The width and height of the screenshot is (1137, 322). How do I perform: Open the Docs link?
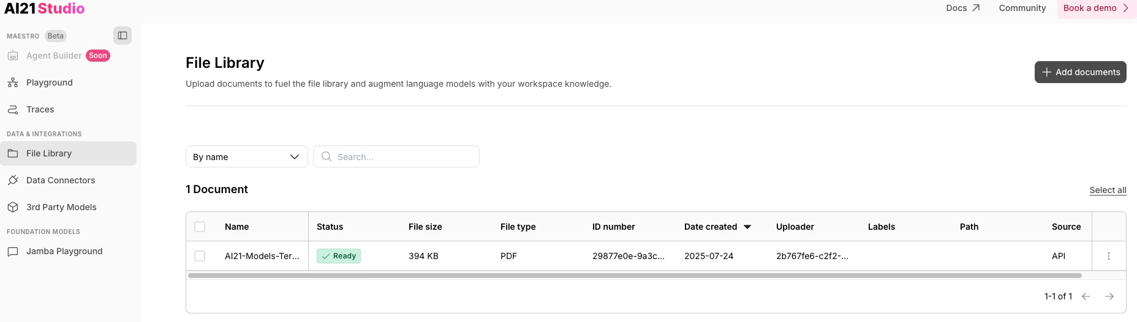(x=962, y=8)
